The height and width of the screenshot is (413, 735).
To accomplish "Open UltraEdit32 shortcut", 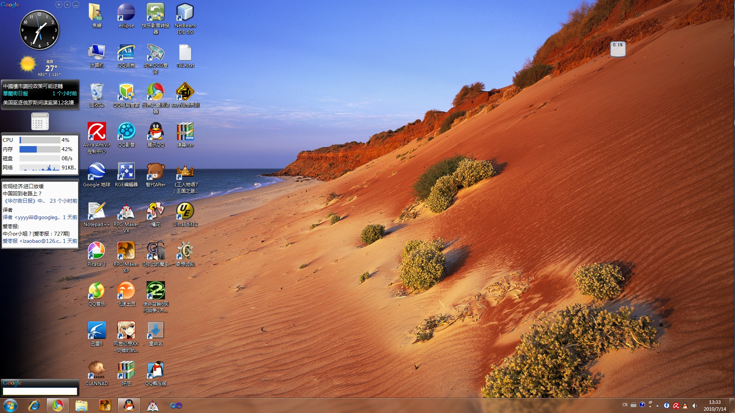I will pos(185,215).
